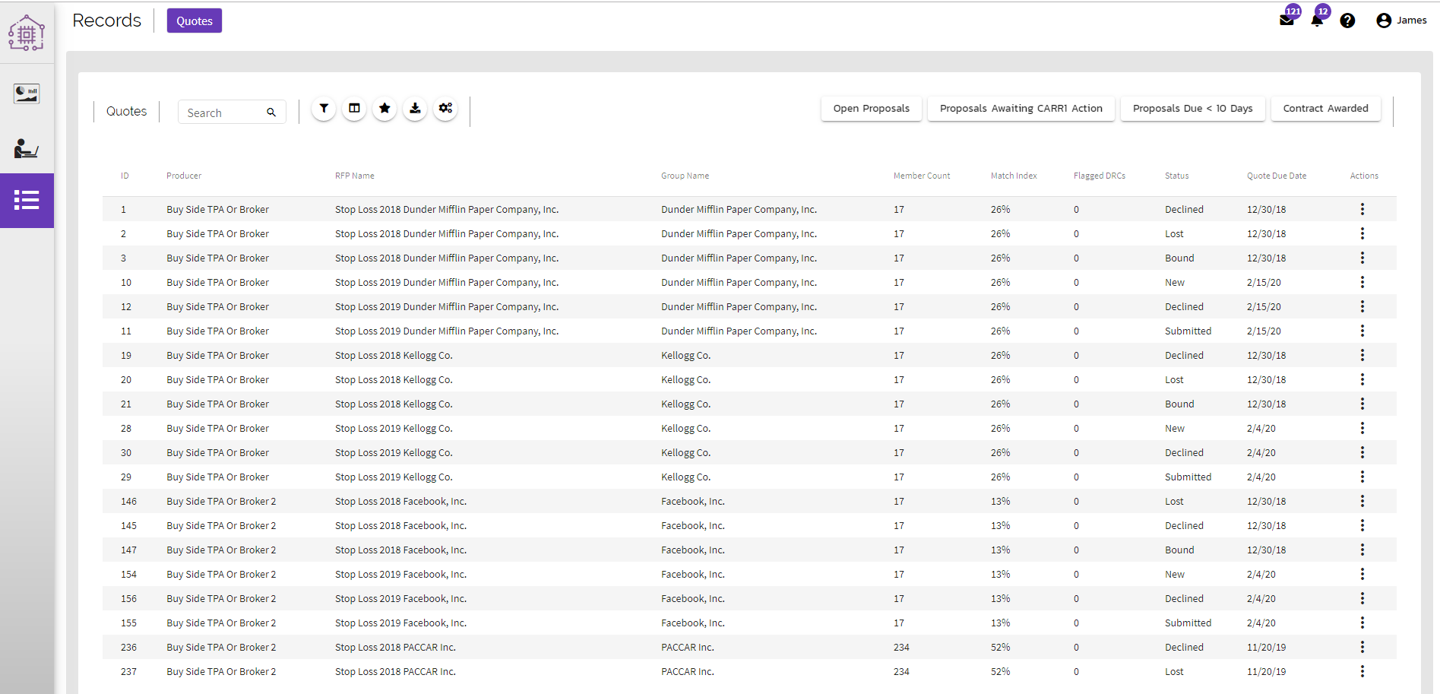Image resolution: width=1440 pixels, height=694 pixels.
Task: Open actions menu for quote ID 156
Action: tap(1362, 598)
